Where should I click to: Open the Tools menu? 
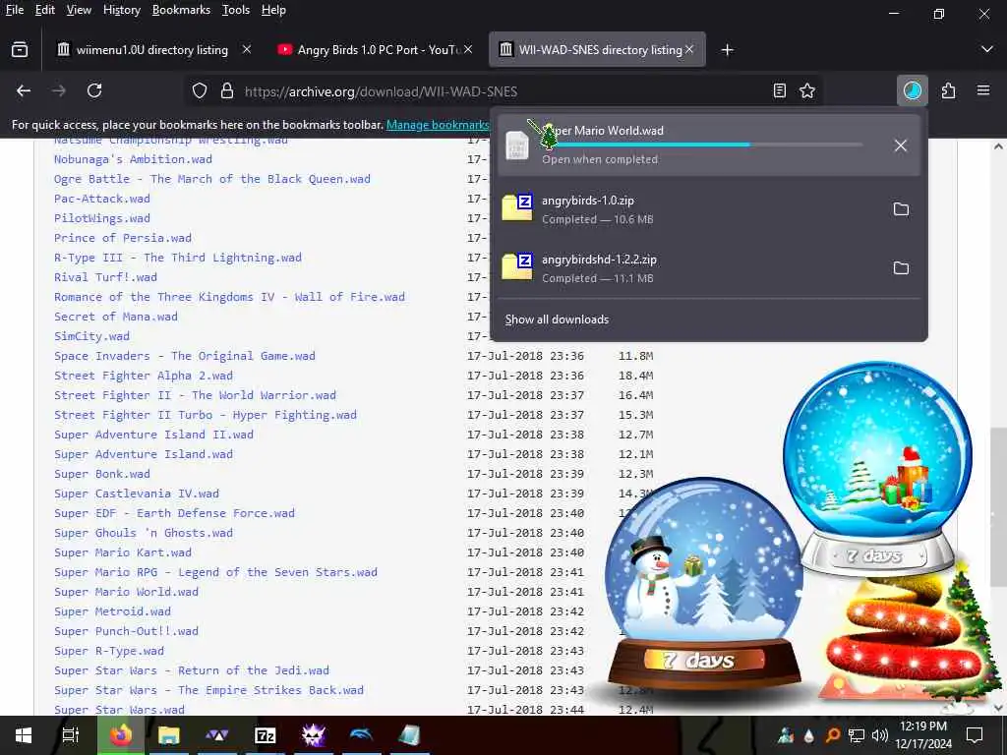click(236, 10)
